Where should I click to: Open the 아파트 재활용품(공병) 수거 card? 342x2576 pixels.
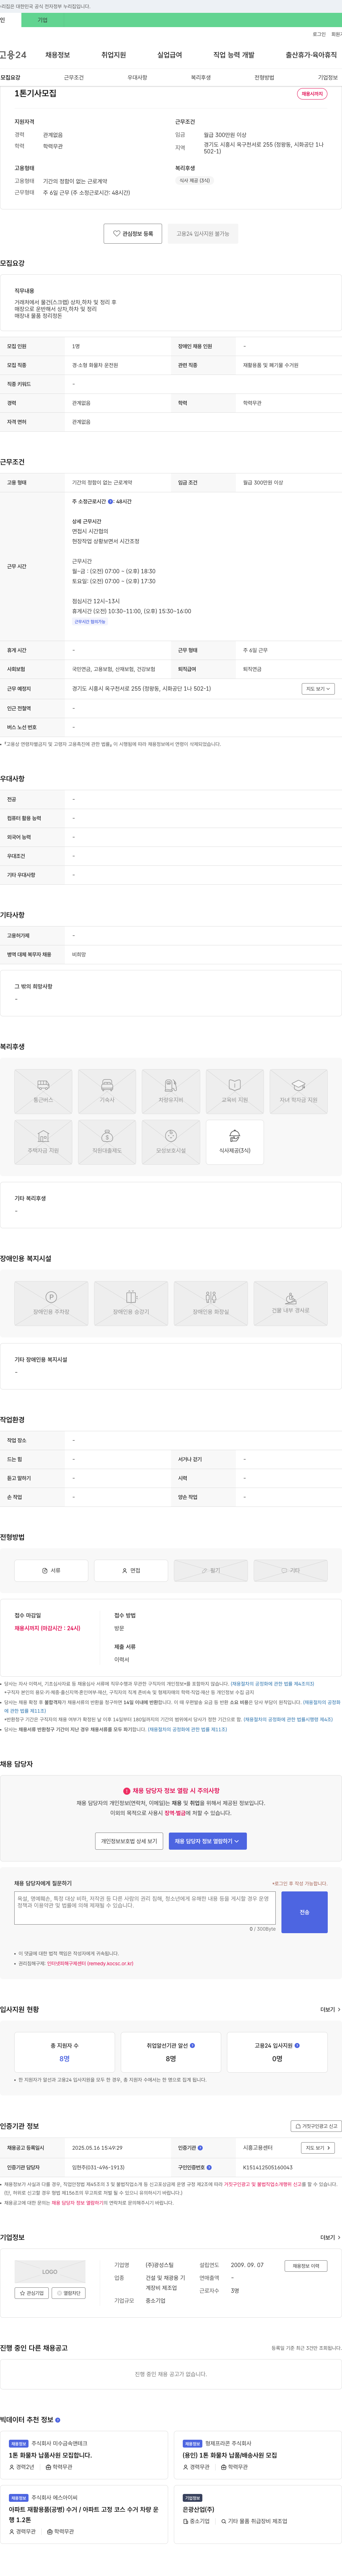pyautogui.click(x=84, y=2514)
